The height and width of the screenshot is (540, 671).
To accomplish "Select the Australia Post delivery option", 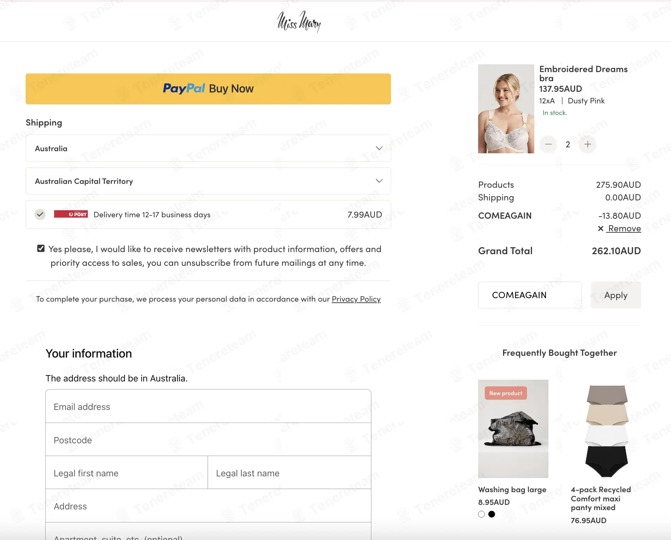I will 40,214.
